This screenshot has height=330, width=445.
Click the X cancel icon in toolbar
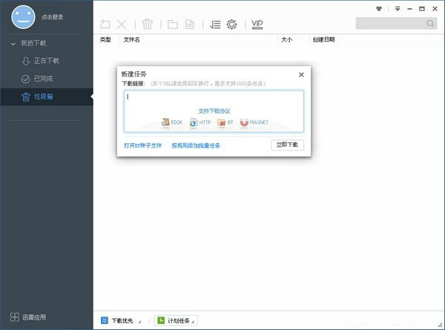[122, 24]
